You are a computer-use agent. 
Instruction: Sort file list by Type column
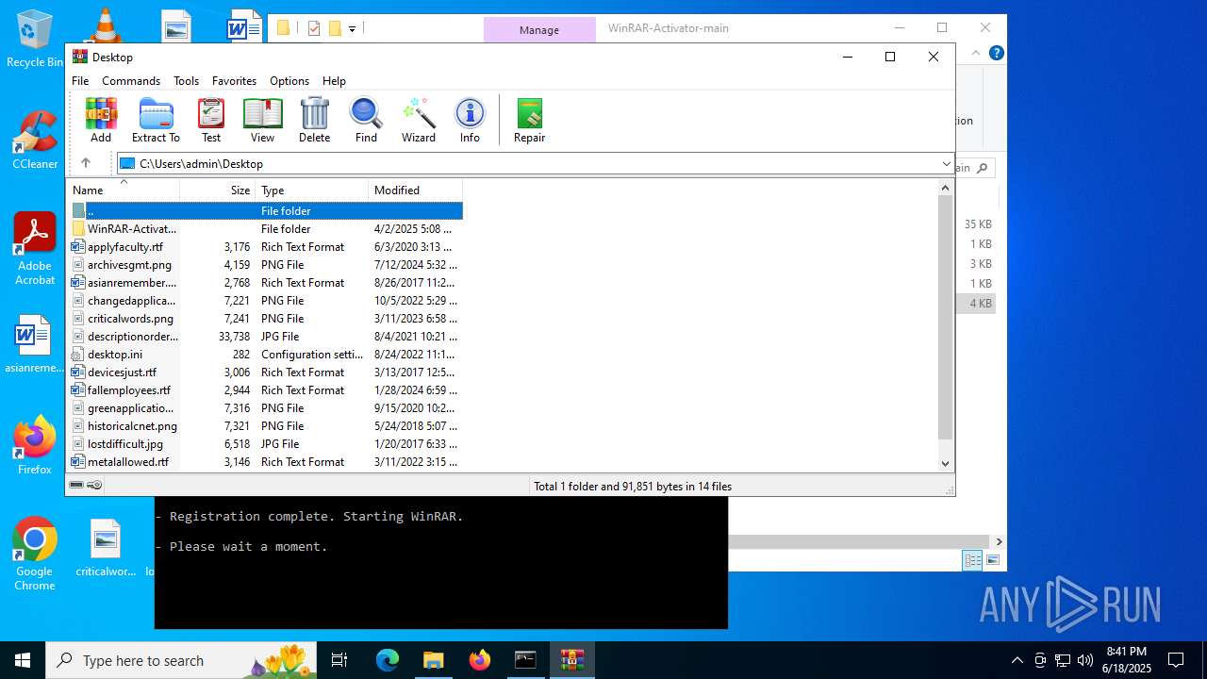coord(312,190)
